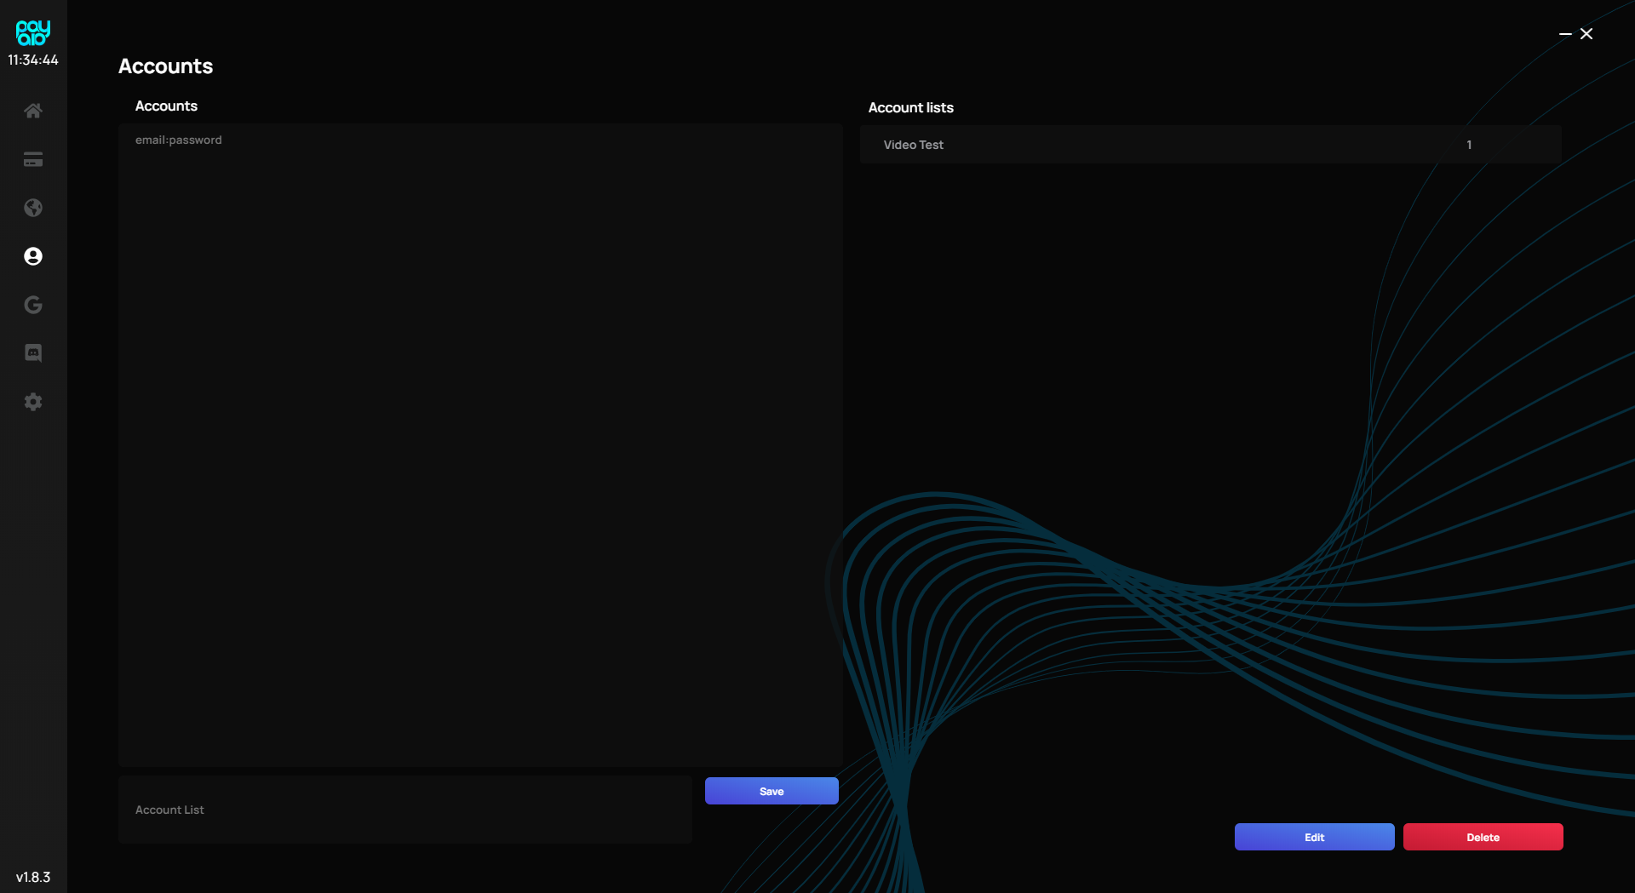Screen dimensions: 1635x893
Task: Open the Discord icon in sidebar
Action: click(33, 353)
